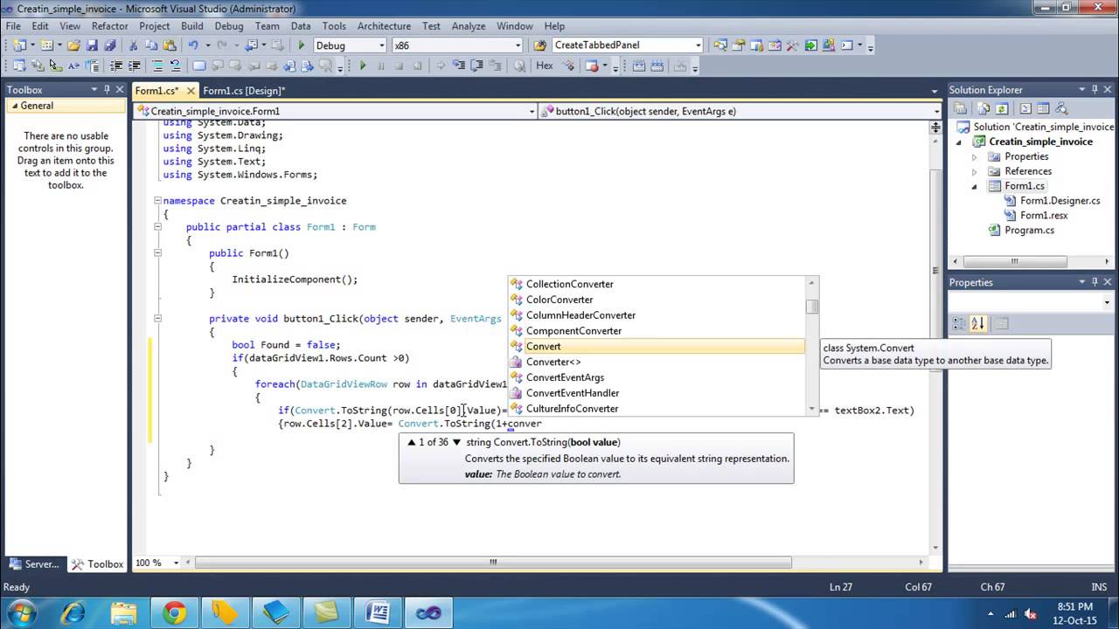Click the Step Over debug icon
This screenshot has height=629, width=1119.
(476, 66)
